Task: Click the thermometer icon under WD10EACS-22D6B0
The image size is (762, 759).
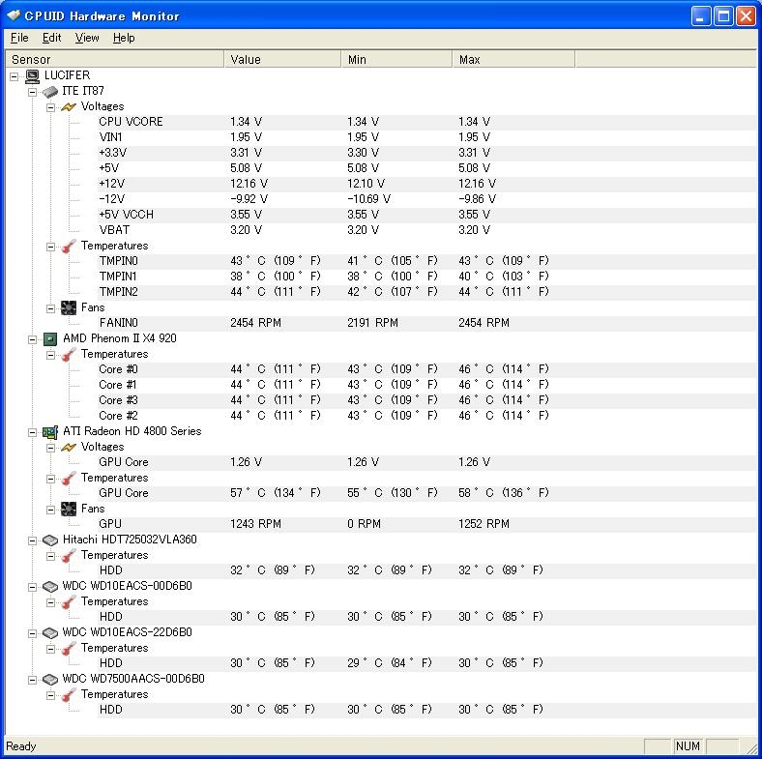Action: [69, 648]
